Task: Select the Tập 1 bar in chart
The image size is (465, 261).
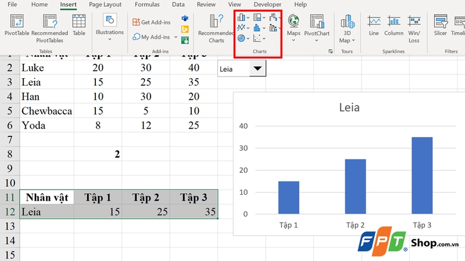Action: click(x=288, y=197)
